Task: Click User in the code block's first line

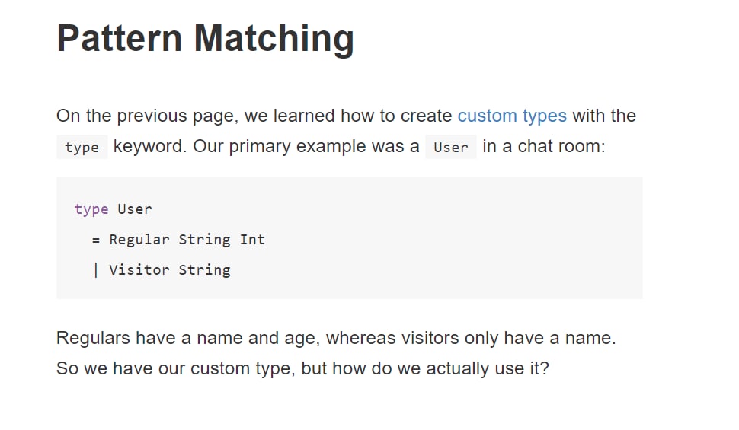Action: point(135,209)
